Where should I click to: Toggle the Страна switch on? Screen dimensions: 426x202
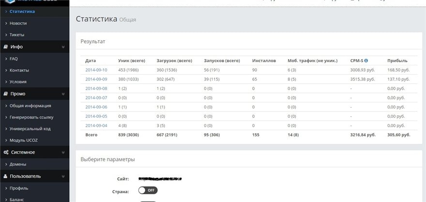pos(148,190)
